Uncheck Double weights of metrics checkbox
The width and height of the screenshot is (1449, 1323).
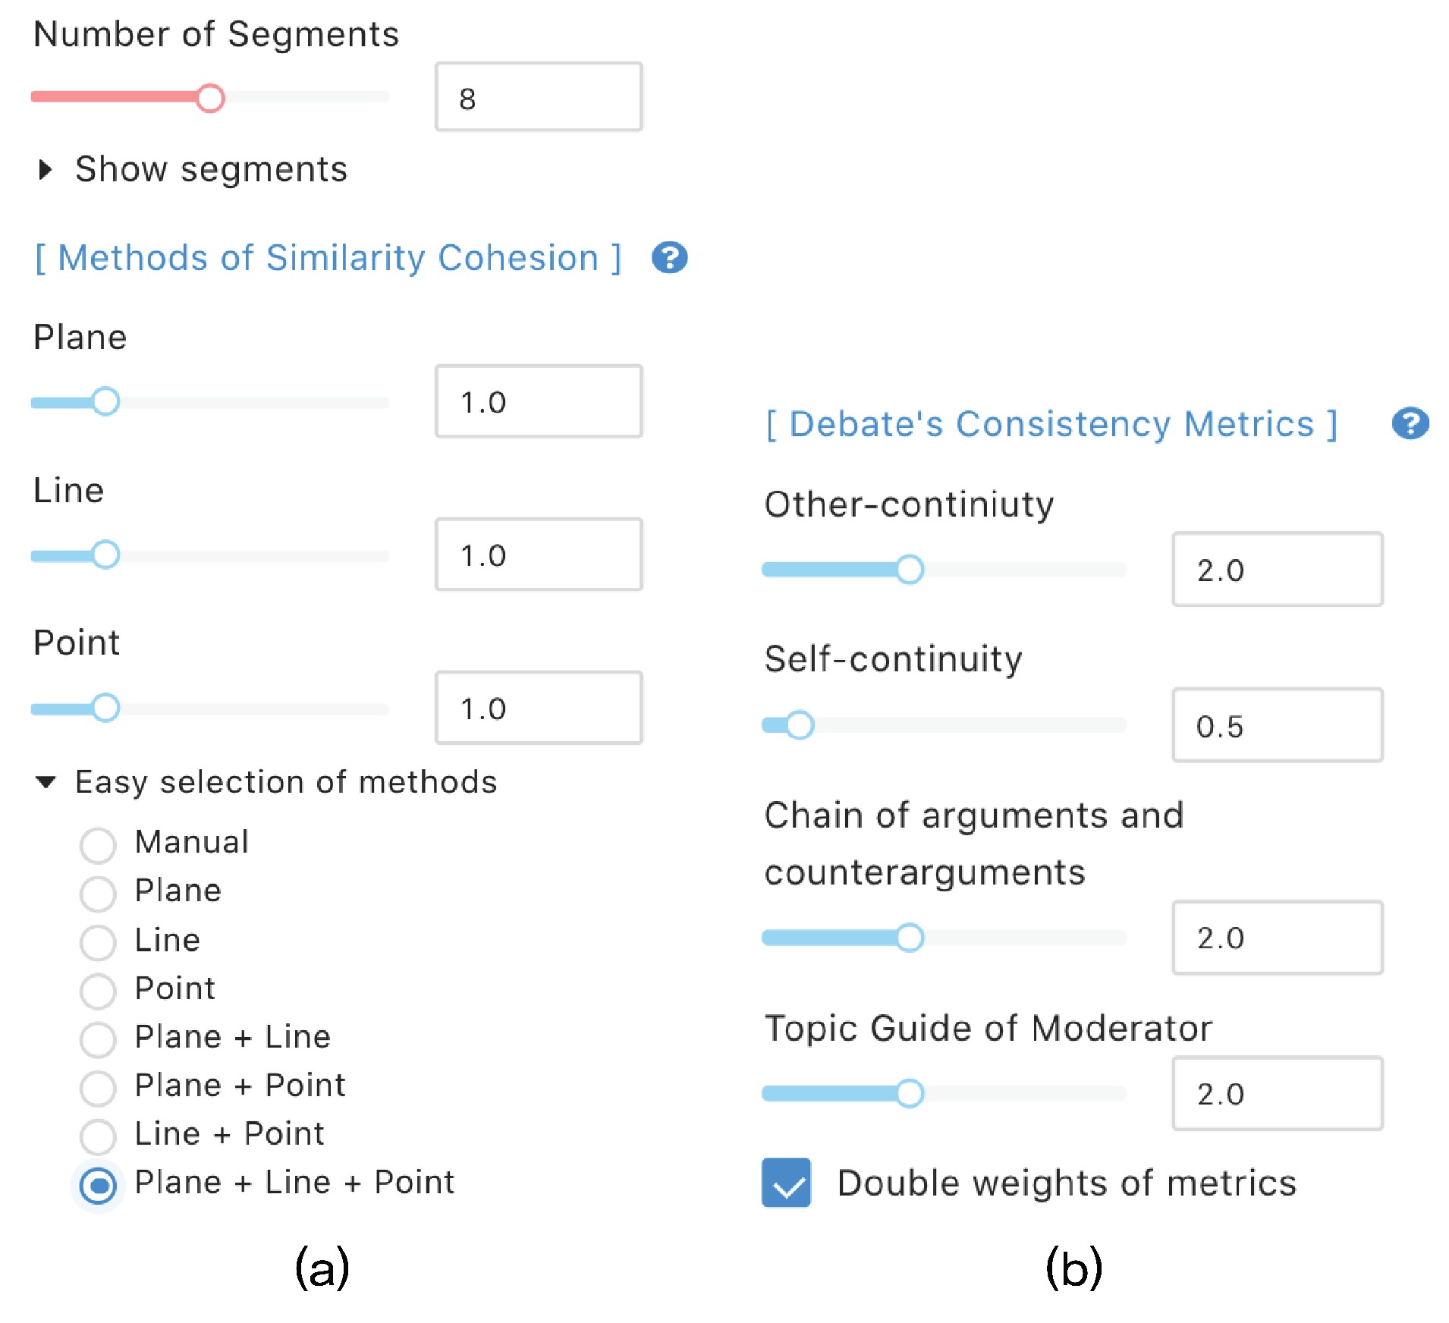[x=786, y=1182]
